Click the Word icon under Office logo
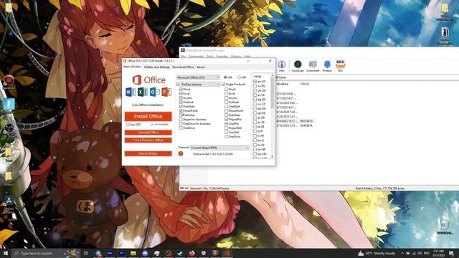Screen dimensions: 459x258 click(131, 92)
